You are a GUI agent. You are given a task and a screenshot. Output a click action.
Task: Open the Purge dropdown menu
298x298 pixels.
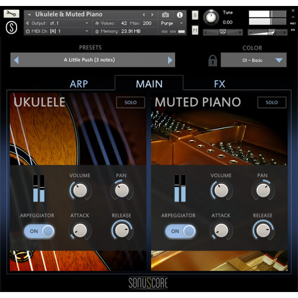click(172, 23)
